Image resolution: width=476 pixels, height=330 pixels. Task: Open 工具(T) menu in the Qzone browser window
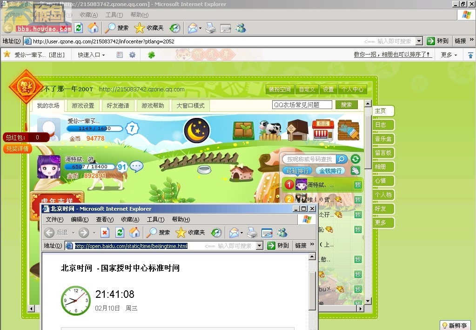[114, 15]
